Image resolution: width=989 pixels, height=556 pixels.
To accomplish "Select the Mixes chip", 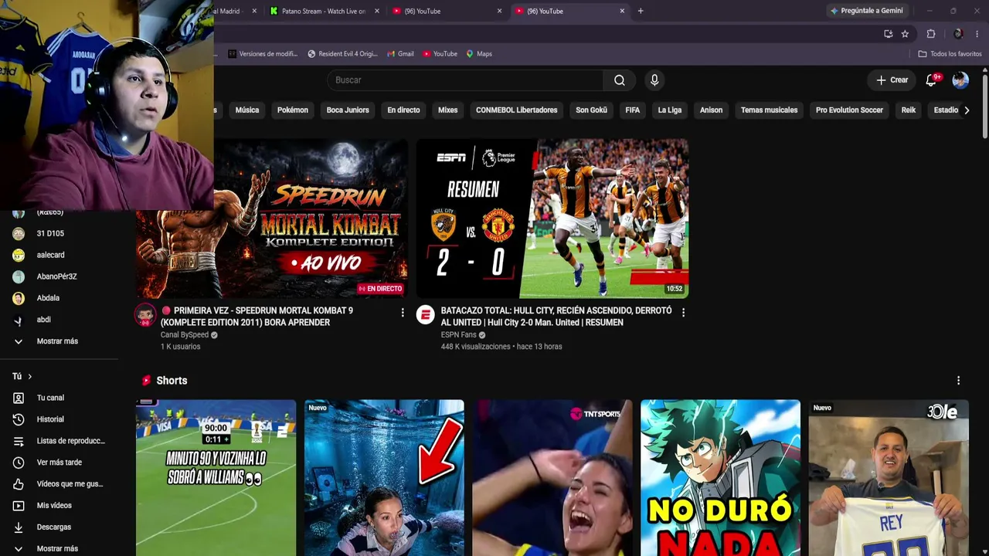I will click(448, 110).
